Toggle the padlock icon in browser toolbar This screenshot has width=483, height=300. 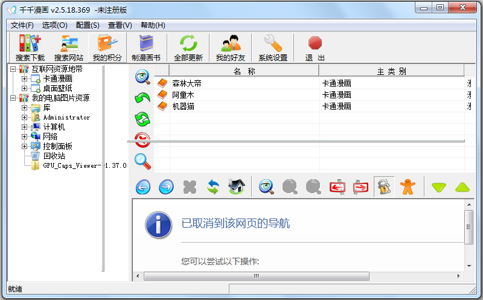click(383, 187)
